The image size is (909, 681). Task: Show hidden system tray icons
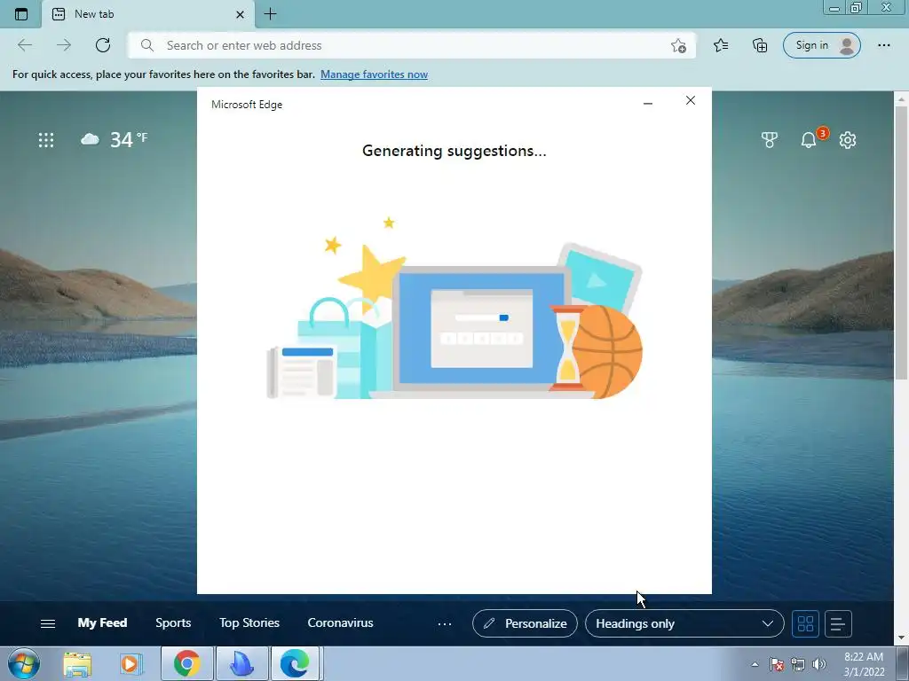tap(755, 664)
